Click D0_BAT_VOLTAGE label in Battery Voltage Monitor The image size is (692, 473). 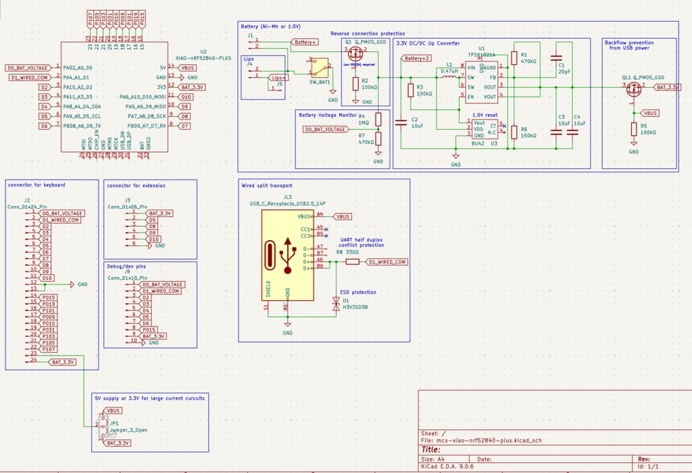click(x=326, y=129)
